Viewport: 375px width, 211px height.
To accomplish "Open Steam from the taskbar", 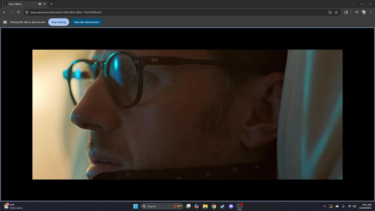I will pos(222,206).
